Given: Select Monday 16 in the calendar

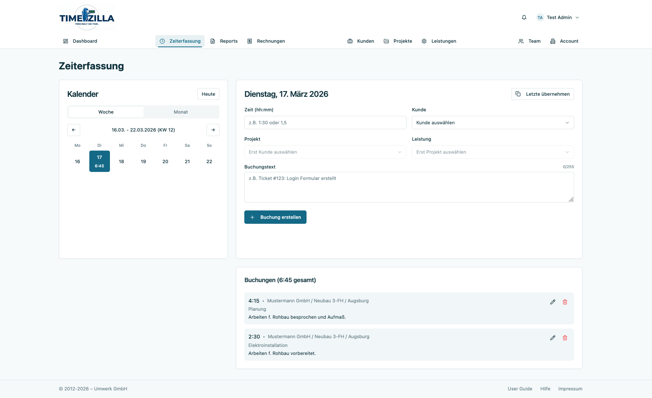Looking at the screenshot, I should pyautogui.click(x=77, y=162).
